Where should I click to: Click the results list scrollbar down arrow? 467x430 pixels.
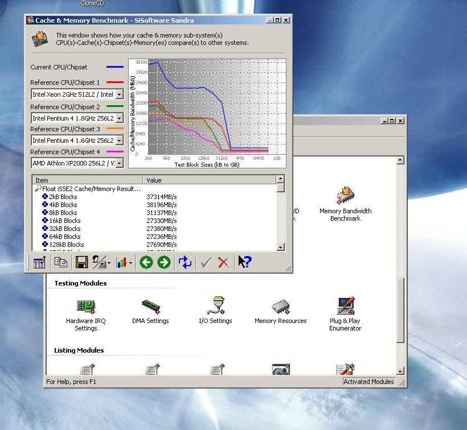(x=280, y=247)
